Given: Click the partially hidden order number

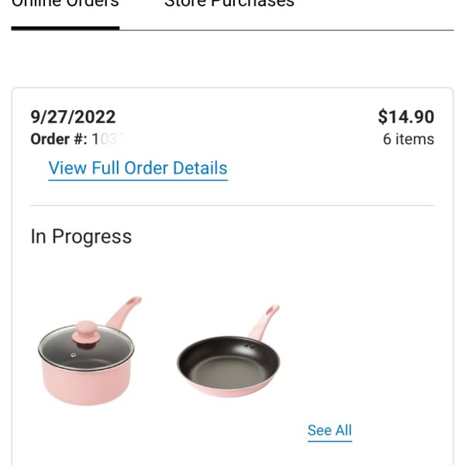Looking at the screenshot, I should (x=108, y=139).
